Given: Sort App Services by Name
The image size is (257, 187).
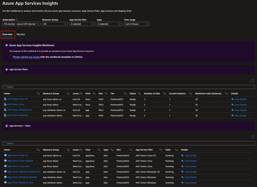Looking at the screenshot, I should (38, 150).
